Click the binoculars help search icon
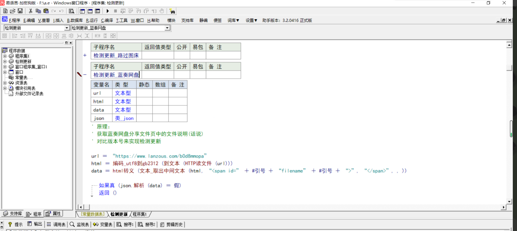Viewport: 517px width, 231px height. pyautogui.click(x=172, y=11)
